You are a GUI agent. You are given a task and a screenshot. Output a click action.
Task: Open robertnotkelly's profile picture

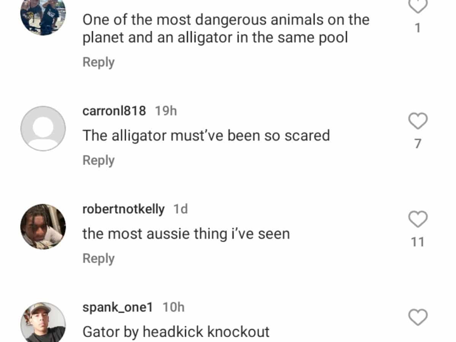[43, 226]
